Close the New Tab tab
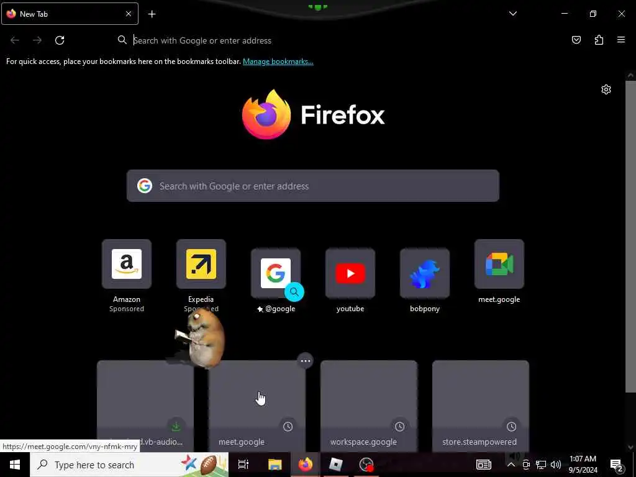Screen dimensions: 636x477 tap(129, 14)
